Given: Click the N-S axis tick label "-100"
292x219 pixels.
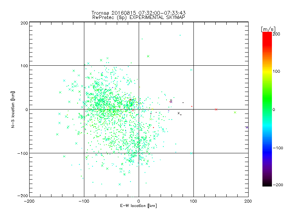Looking at the screenshot, I should point(23,153).
